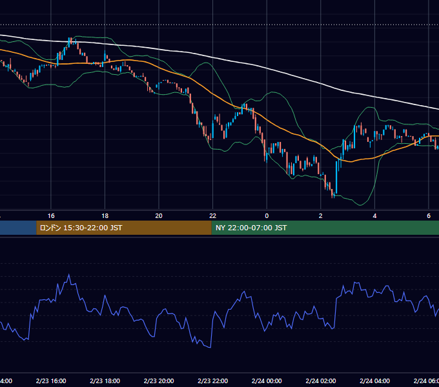Click the 2/23 22:00 date label

pos(213,381)
